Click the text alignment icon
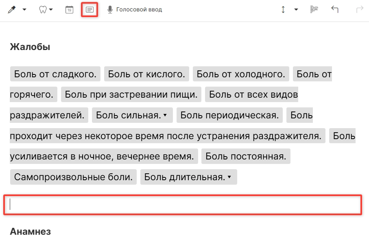This screenshot has height=240, width=369. coord(314,9)
